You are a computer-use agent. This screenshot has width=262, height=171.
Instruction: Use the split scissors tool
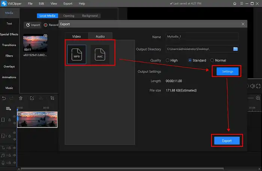point(41,98)
